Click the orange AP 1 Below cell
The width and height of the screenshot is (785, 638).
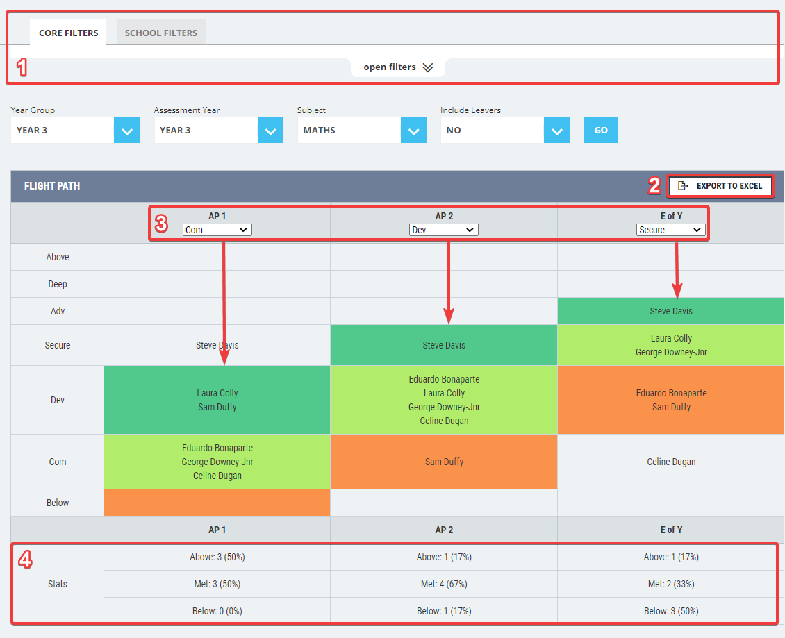pyautogui.click(x=217, y=503)
